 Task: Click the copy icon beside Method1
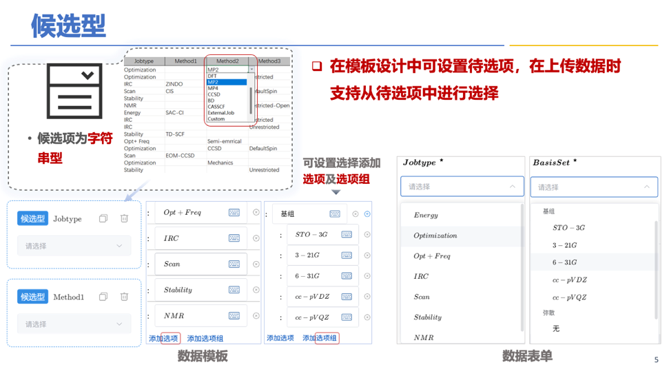[x=103, y=297]
